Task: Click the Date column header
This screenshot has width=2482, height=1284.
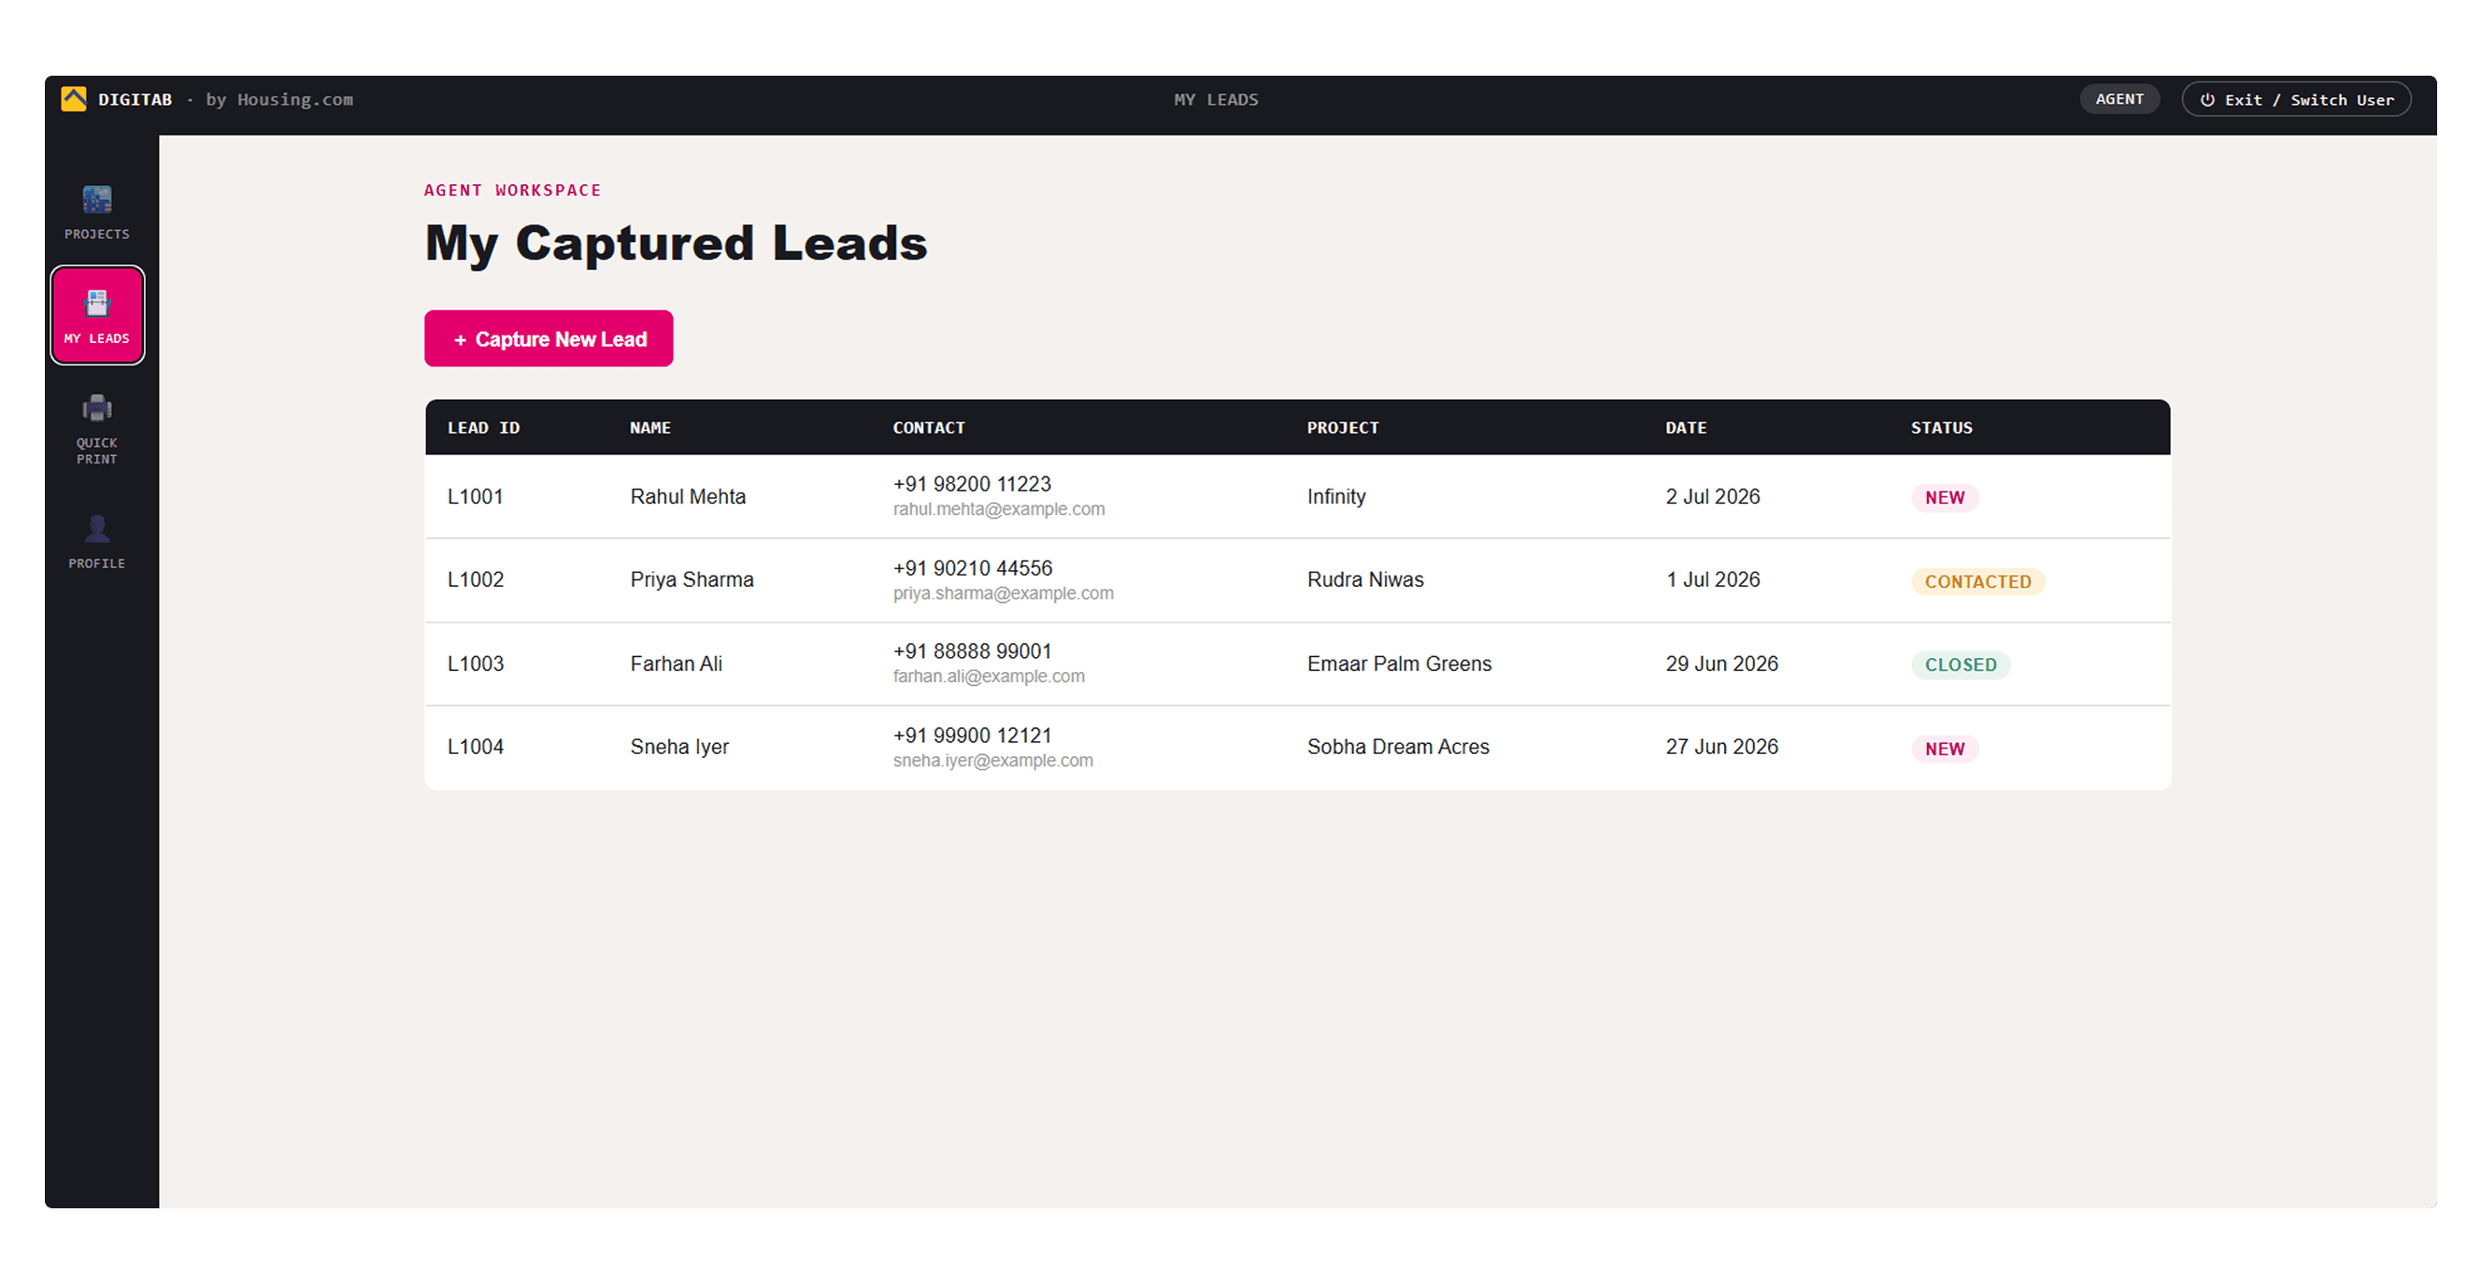Action: [x=1686, y=428]
